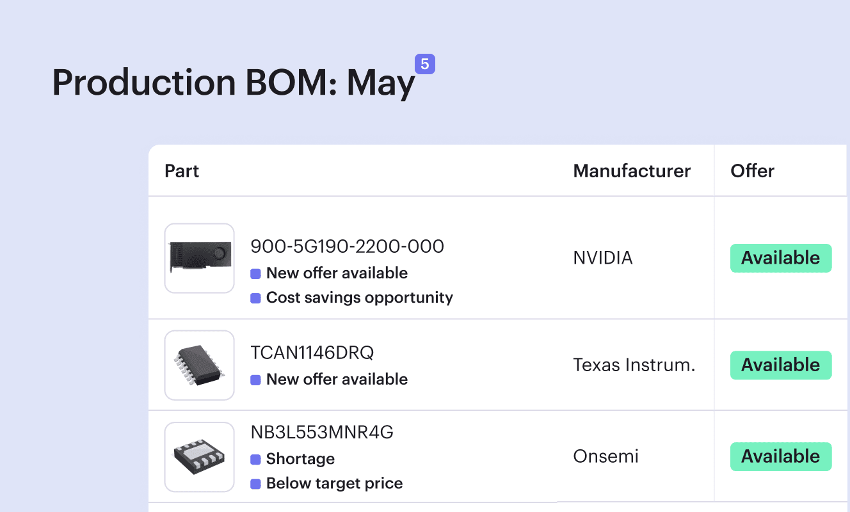Select part number TCAN1146DRQ
850x512 pixels.
click(312, 353)
